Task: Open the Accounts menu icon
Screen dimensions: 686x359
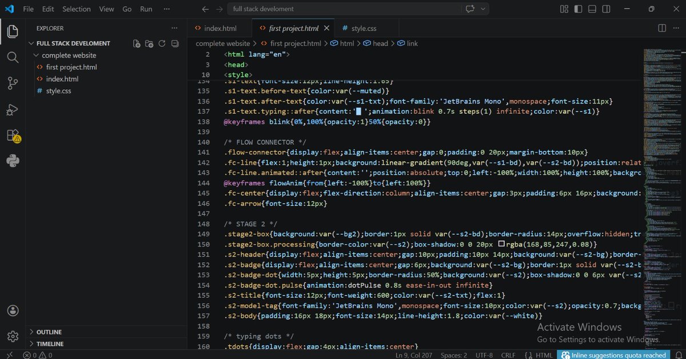Action: click(x=13, y=311)
